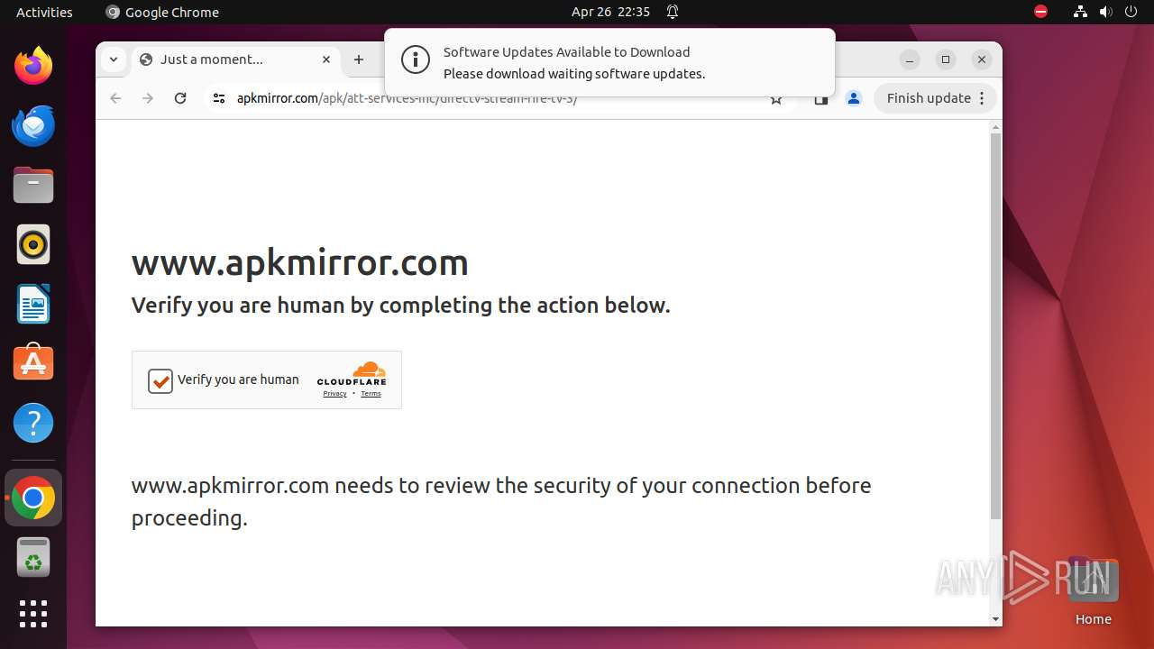Open Rhythmbox music player icon
The width and height of the screenshot is (1154, 649).
tap(33, 244)
